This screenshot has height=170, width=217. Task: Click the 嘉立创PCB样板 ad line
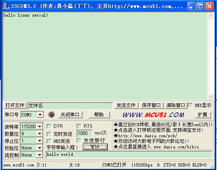click(163, 125)
